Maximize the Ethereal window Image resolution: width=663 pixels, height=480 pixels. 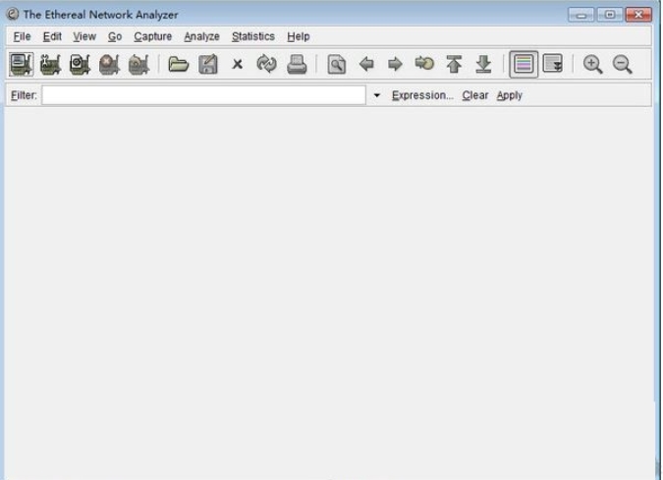point(610,15)
